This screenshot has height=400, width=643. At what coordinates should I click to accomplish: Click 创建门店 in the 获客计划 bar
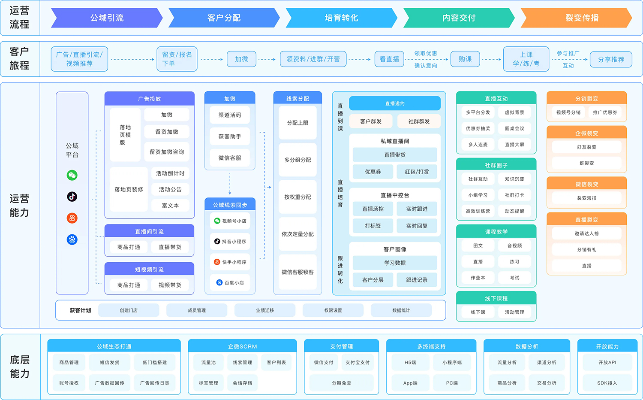tap(129, 310)
